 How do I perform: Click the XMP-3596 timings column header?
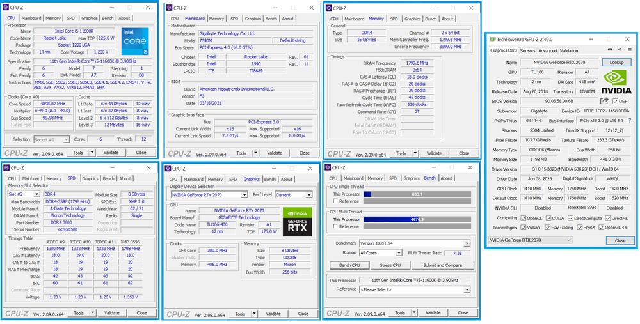(x=130, y=242)
